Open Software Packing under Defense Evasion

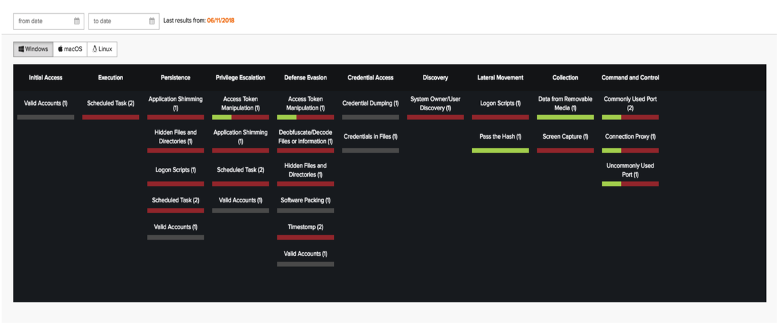(x=305, y=200)
